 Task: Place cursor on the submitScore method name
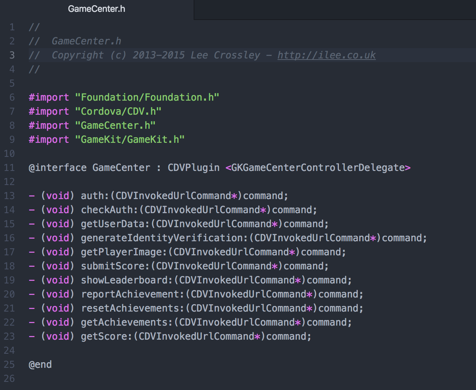pos(112,266)
